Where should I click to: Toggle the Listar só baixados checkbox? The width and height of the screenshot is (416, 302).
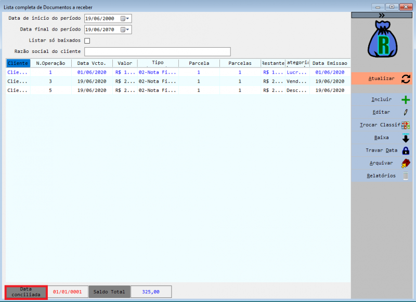(x=87, y=40)
